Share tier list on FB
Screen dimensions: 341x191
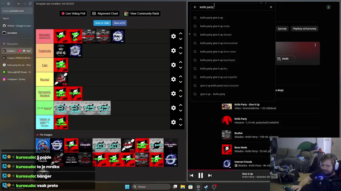[x=119, y=23]
